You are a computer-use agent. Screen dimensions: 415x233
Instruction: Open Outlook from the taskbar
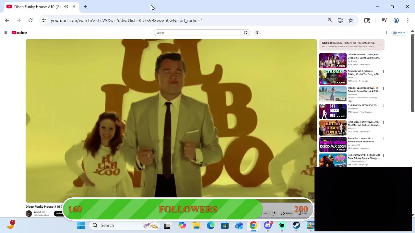point(239,225)
